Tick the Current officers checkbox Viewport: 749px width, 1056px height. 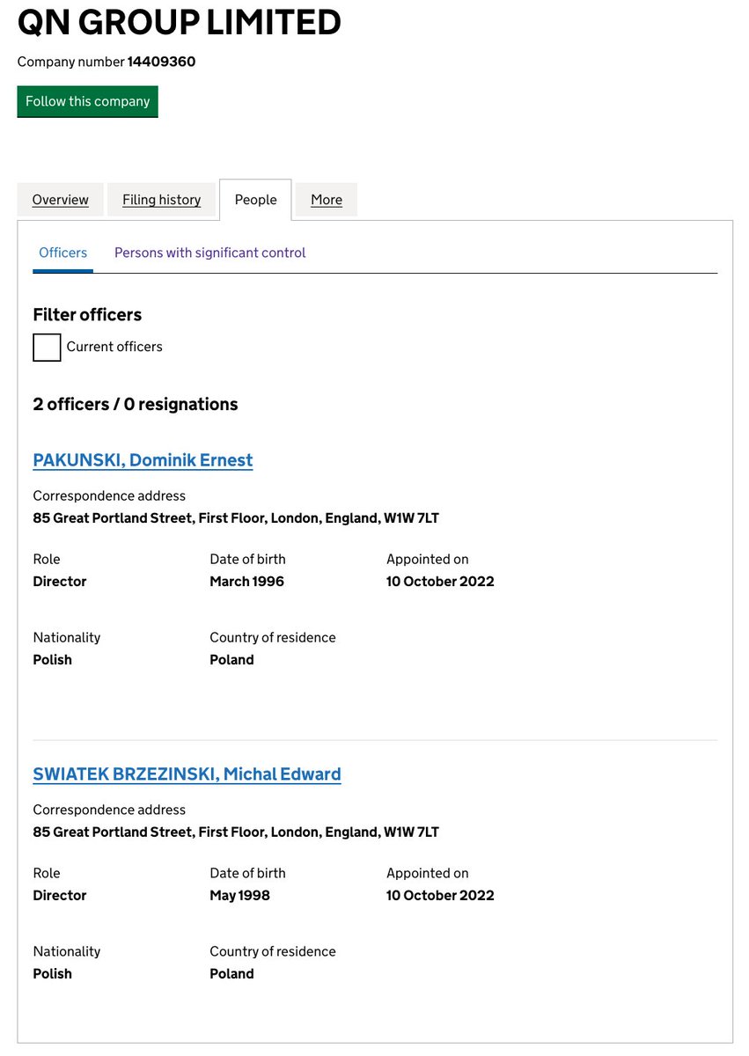point(47,347)
